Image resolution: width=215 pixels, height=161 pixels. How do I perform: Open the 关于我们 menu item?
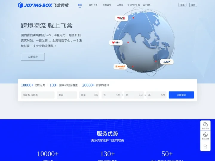tap(147, 5)
